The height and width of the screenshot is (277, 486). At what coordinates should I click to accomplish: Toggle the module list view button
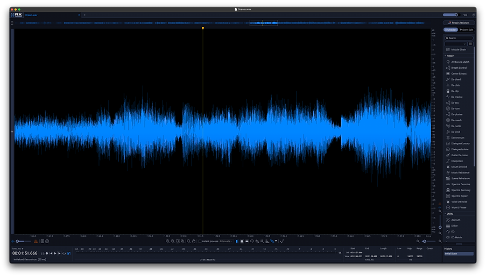click(x=470, y=44)
